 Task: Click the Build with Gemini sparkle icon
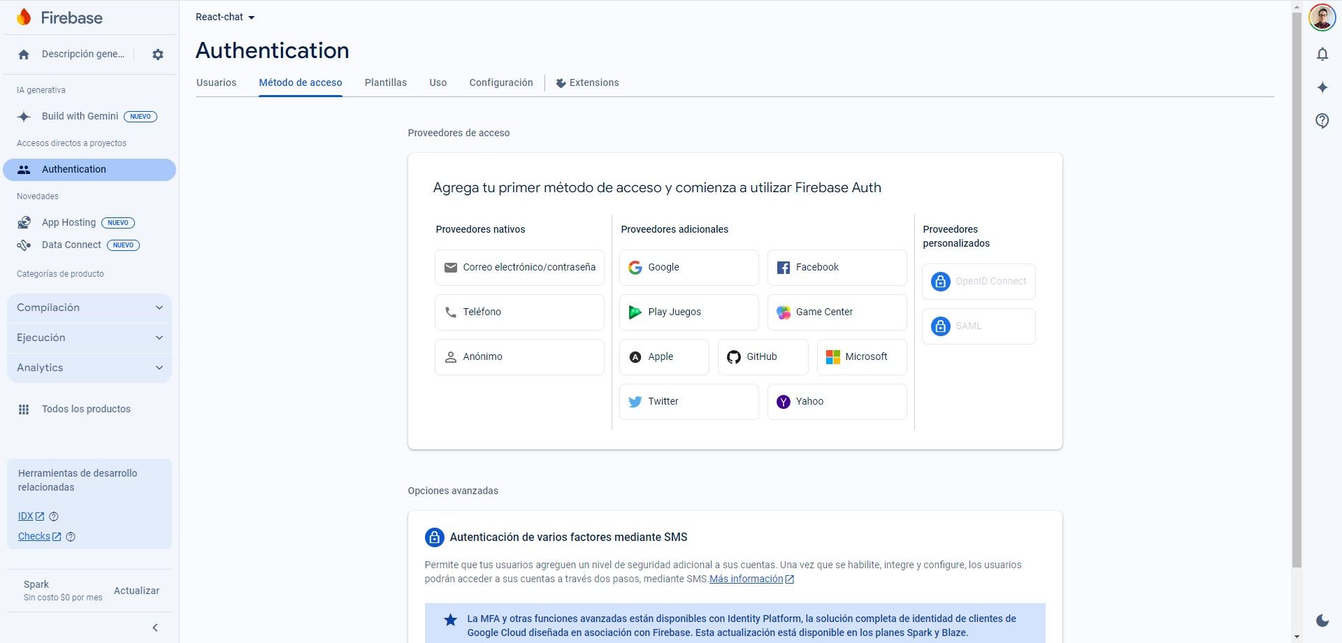click(24, 117)
